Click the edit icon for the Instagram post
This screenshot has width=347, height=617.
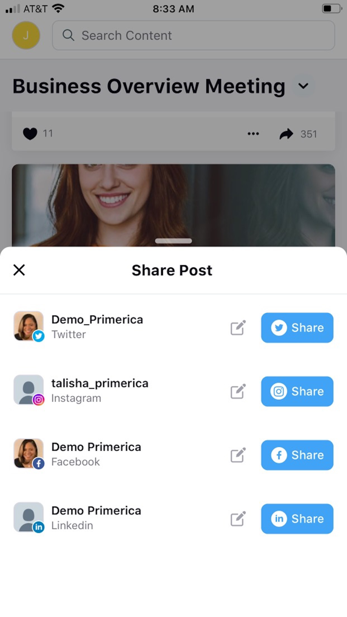coord(237,391)
